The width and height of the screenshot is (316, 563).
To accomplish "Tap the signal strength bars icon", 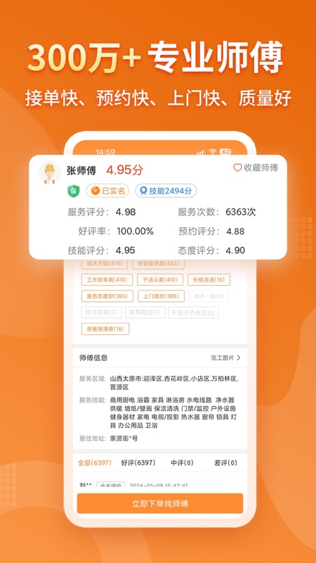I will point(202,152).
